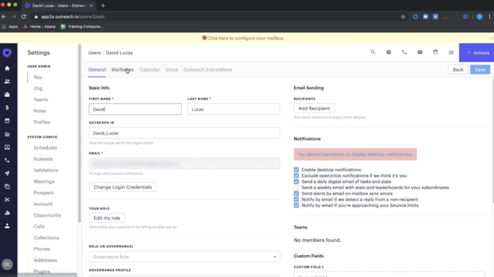Open the Apps bookmark shortcut
Screen dimensions: 494x277
click(x=10, y=26)
